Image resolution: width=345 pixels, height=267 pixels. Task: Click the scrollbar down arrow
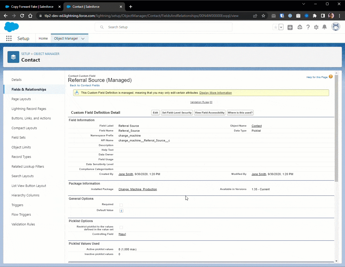click(336, 261)
